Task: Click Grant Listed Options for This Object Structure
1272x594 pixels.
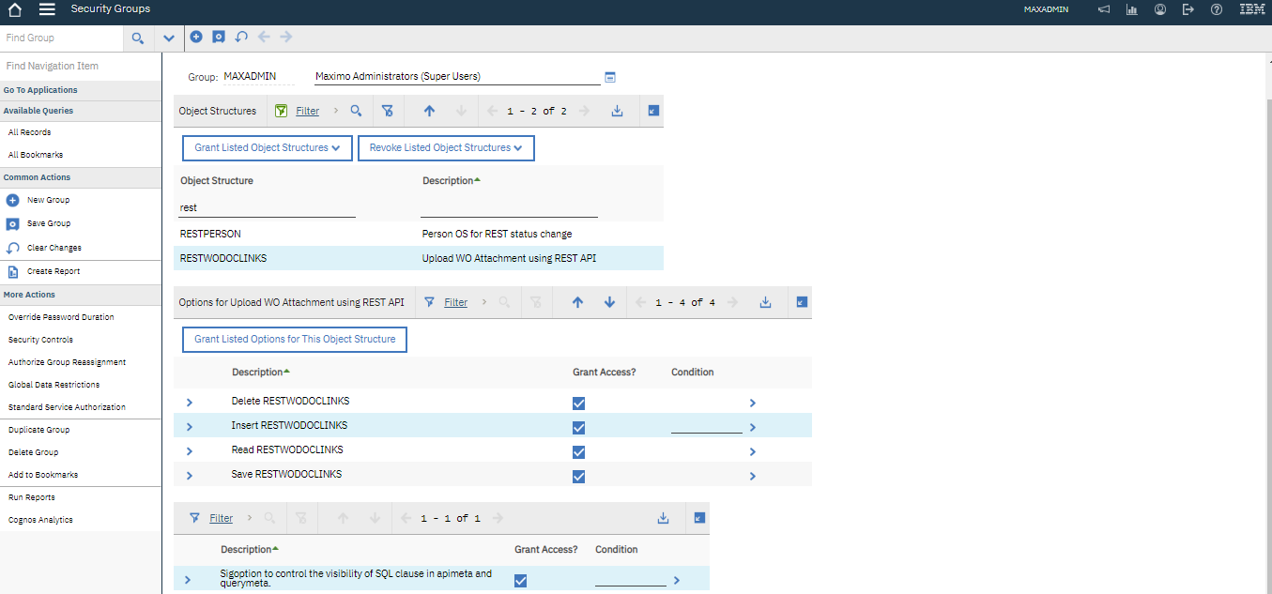Action: (x=294, y=339)
